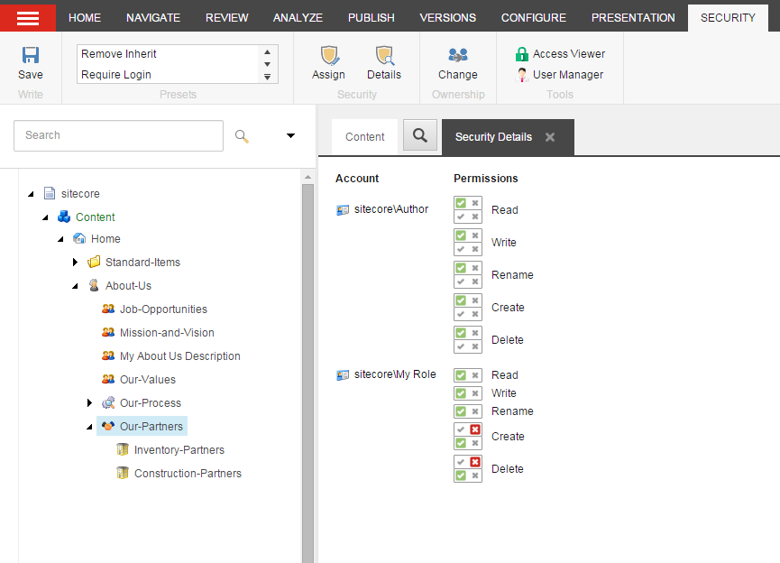Click the Save floppy disk icon
Image resolution: width=780 pixels, height=563 pixels.
31,55
